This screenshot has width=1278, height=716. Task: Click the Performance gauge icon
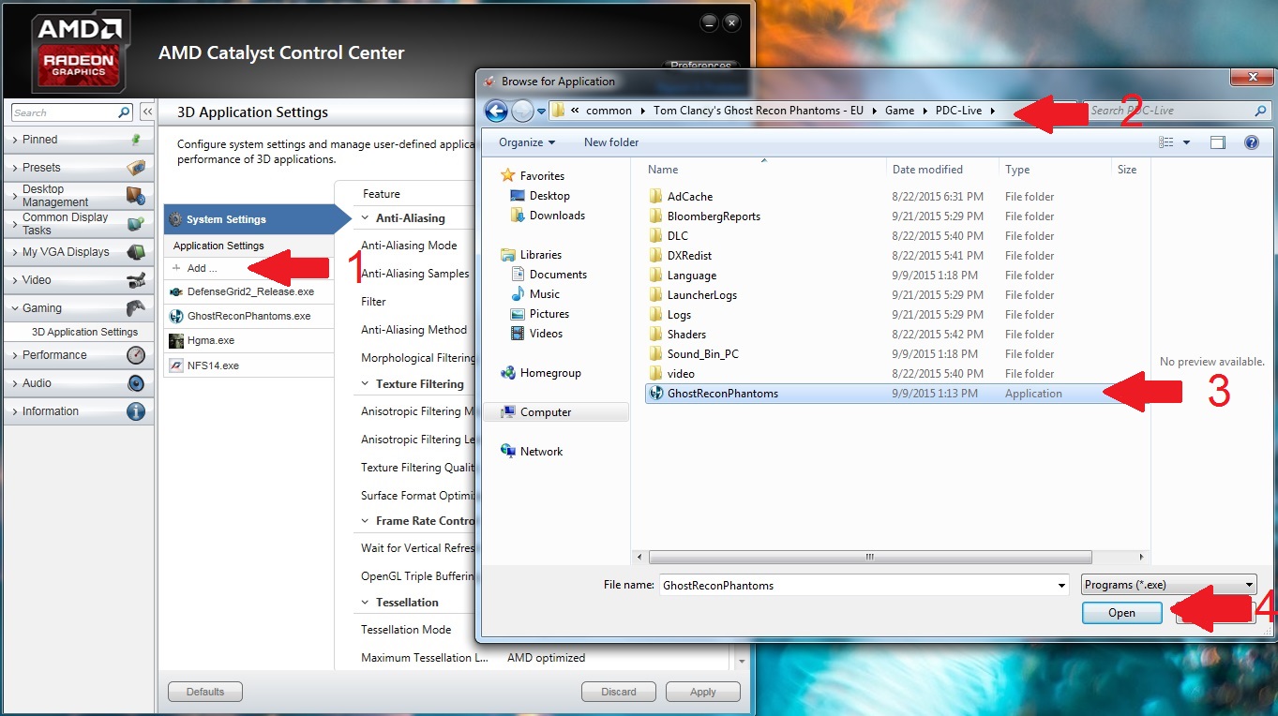click(x=137, y=355)
